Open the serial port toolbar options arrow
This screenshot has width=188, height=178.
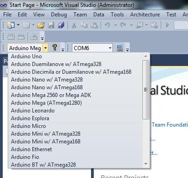pyautogui.click(x=127, y=50)
